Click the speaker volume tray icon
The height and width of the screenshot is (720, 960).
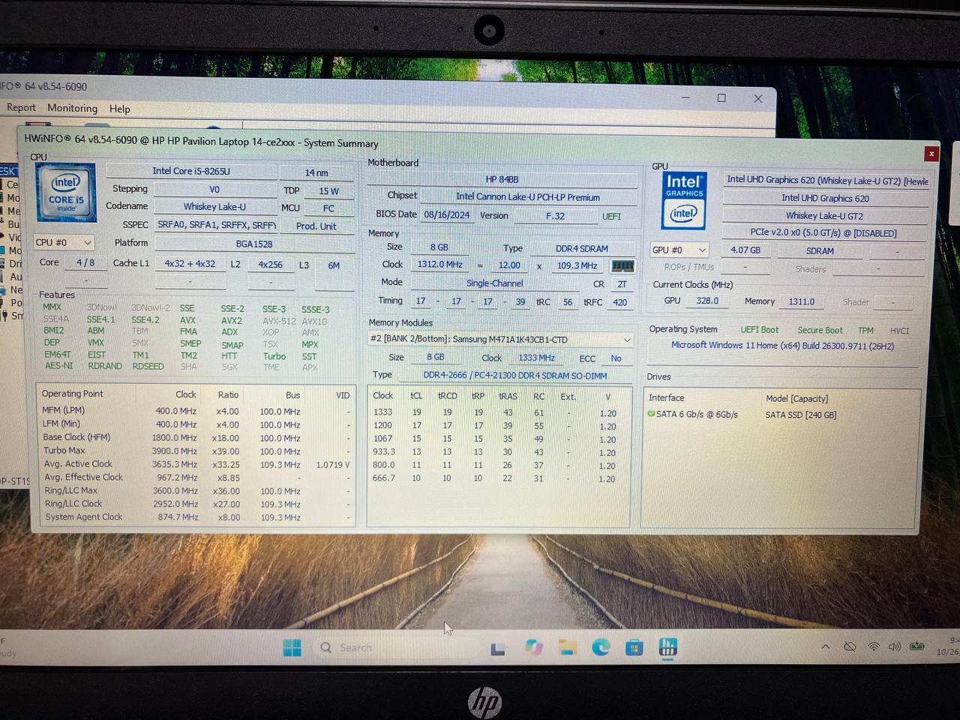pos(895,646)
